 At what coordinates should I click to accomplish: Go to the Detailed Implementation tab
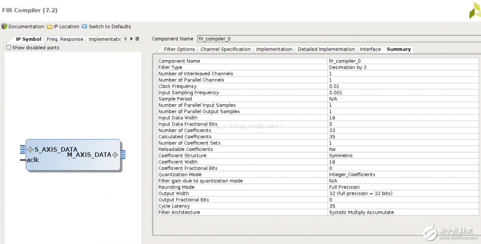coord(326,49)
